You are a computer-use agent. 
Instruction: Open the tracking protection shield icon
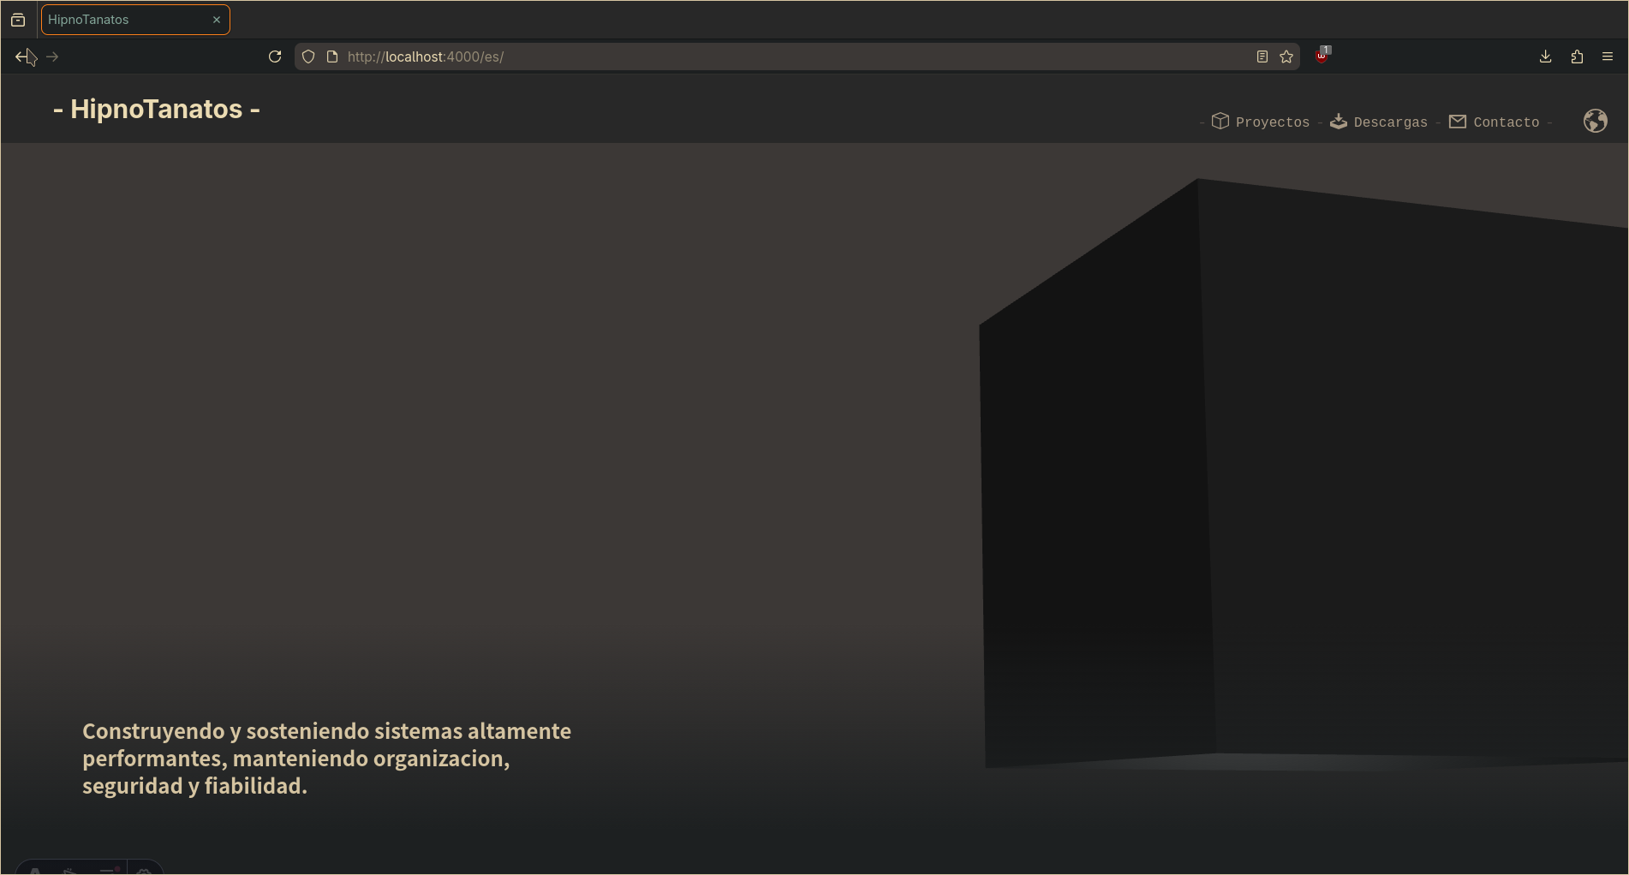[307, 57]
